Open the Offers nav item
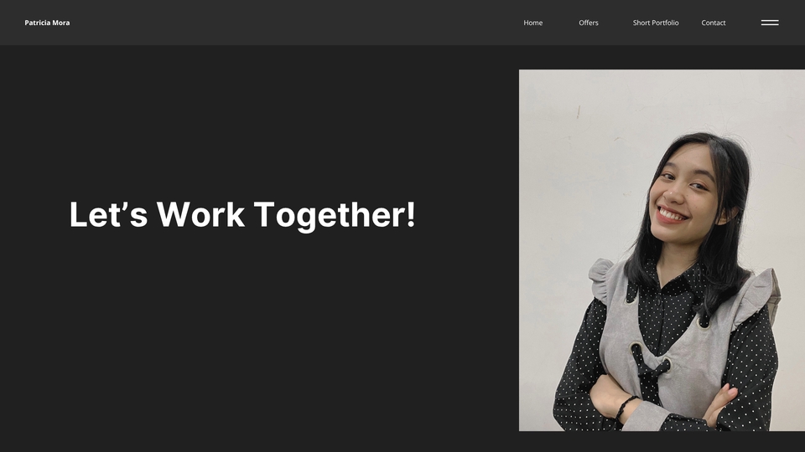The height and width of the screenshot is (452, 805). coord(589,23)
